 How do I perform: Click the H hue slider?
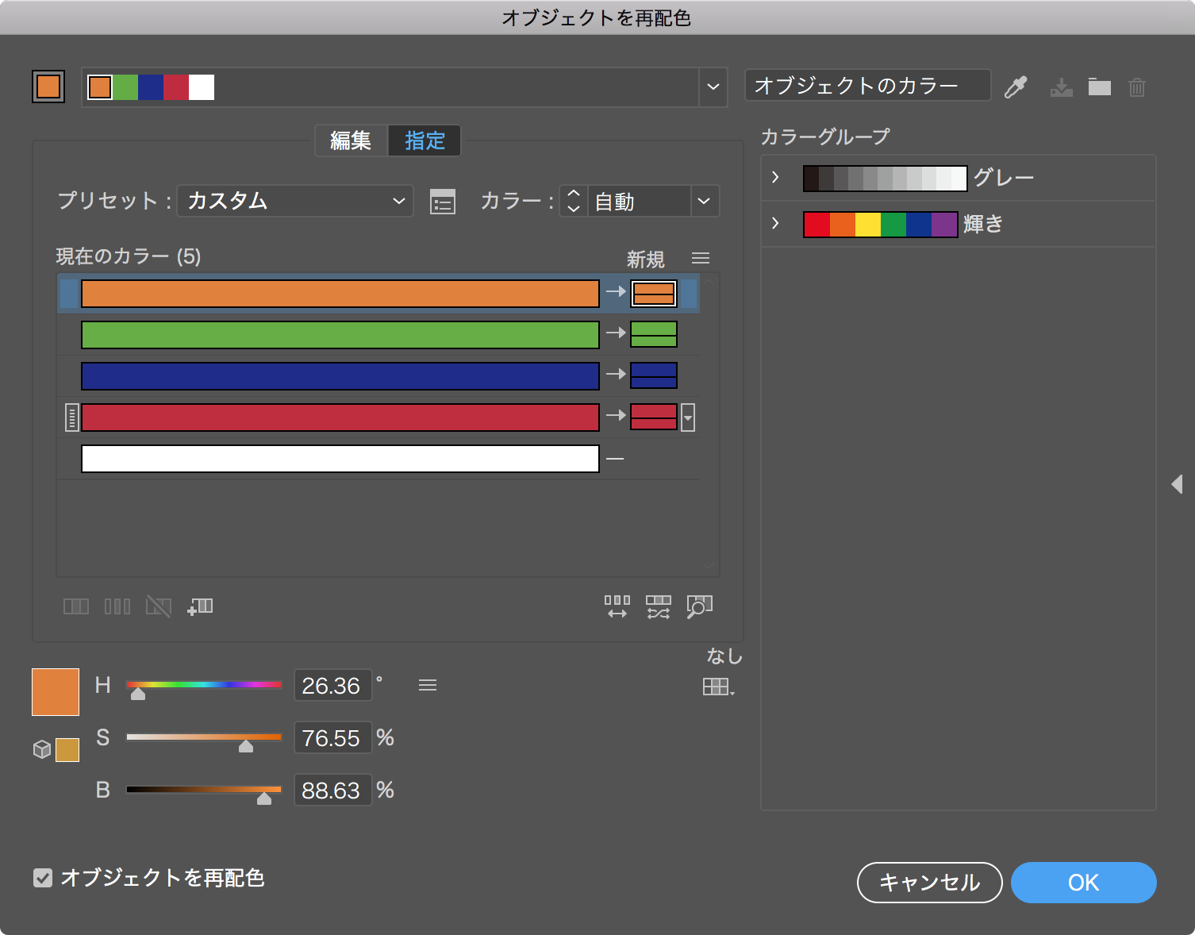click(204, 685)
